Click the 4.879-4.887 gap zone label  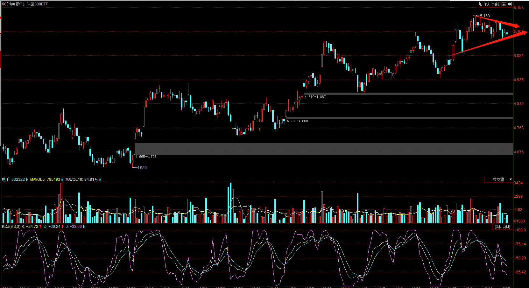pos(315,97)
